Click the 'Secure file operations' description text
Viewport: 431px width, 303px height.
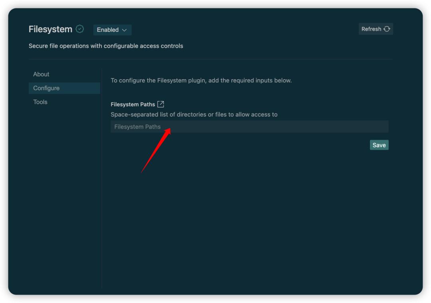point(106,46)
